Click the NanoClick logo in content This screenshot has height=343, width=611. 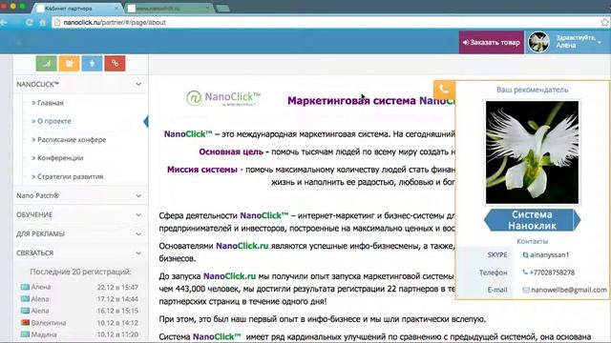[x=223, y=98]
